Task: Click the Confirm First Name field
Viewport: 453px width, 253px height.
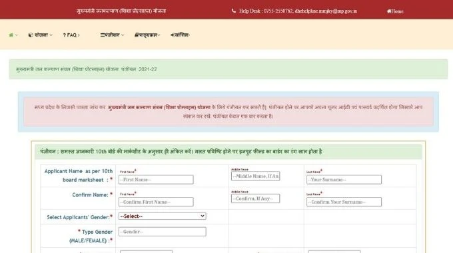Action: (156, 202)
